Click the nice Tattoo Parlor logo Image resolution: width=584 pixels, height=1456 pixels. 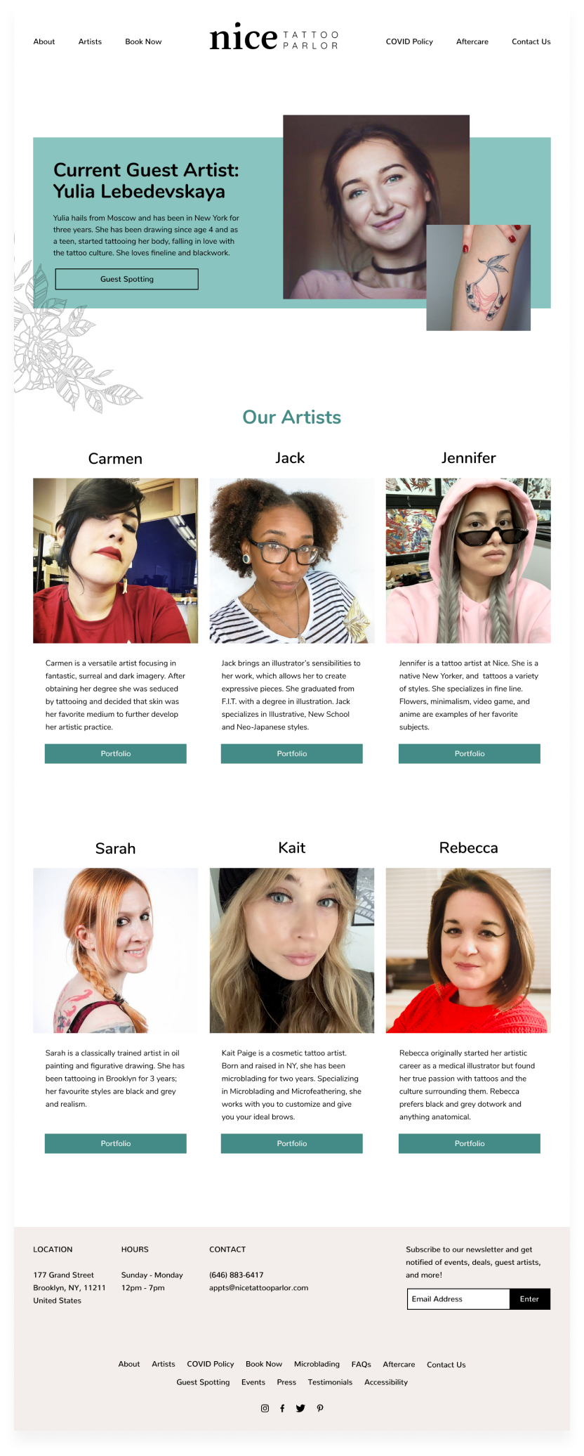pyautogui.click(x=274, y=37)
